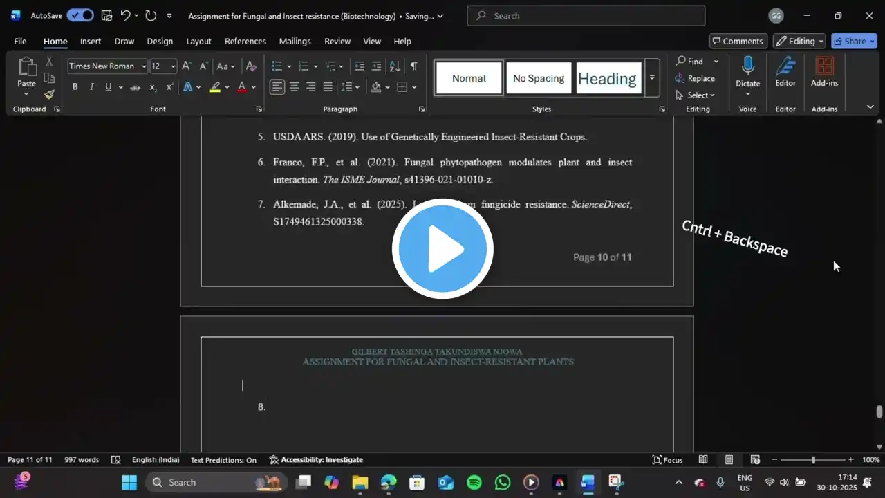The width and height of the screenshot is (885, 498).
Task: Align the text to the left
Action: click(277, 87)
